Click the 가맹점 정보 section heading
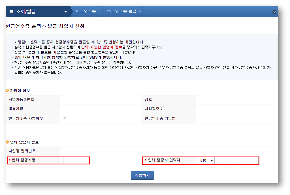The width and height of the screenshot is (290, 195). tap(20, 91)
